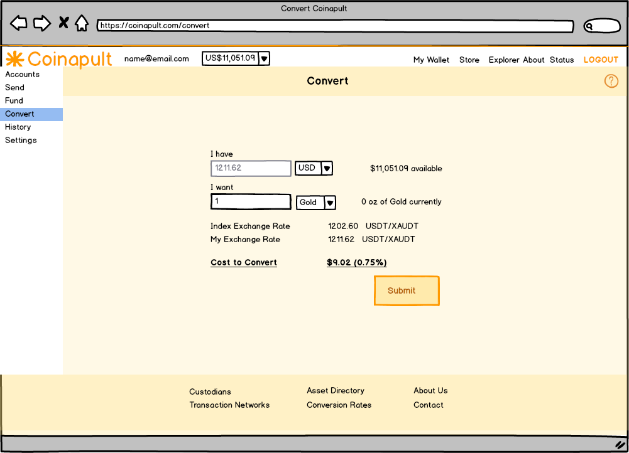Open Accounts in the sidebar
This screenshot has width=629, height=453.
(x=22, y=74)
